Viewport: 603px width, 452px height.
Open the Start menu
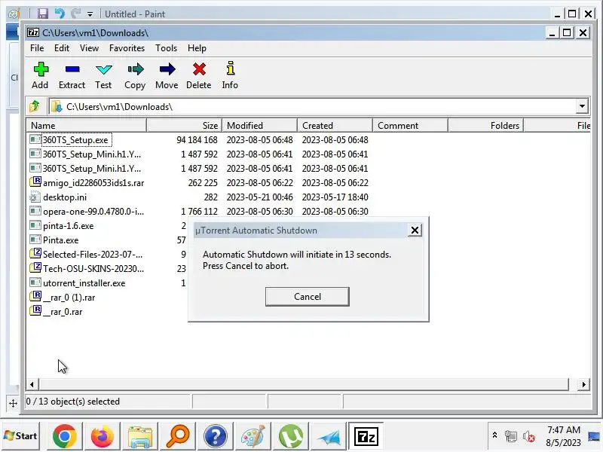[x=21, y=436]
